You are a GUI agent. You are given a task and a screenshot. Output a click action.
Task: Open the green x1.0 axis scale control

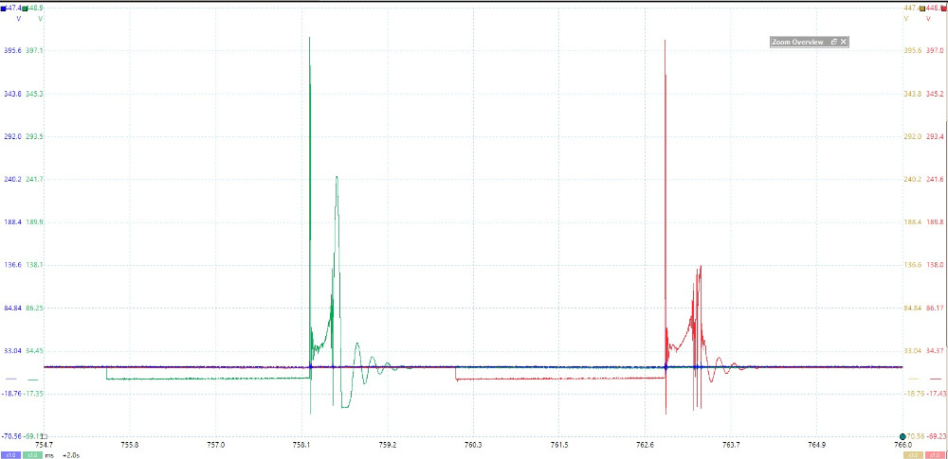point(32,455)
